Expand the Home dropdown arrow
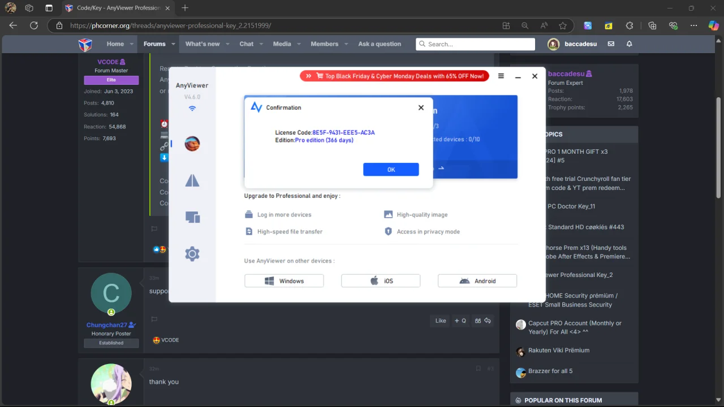 point(132,44)
